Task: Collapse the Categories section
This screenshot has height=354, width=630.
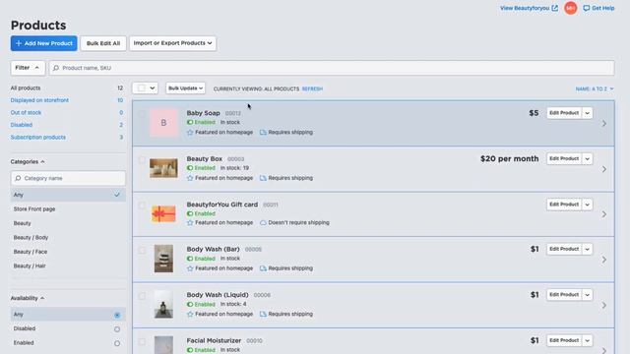Action: tap(28, 161)
